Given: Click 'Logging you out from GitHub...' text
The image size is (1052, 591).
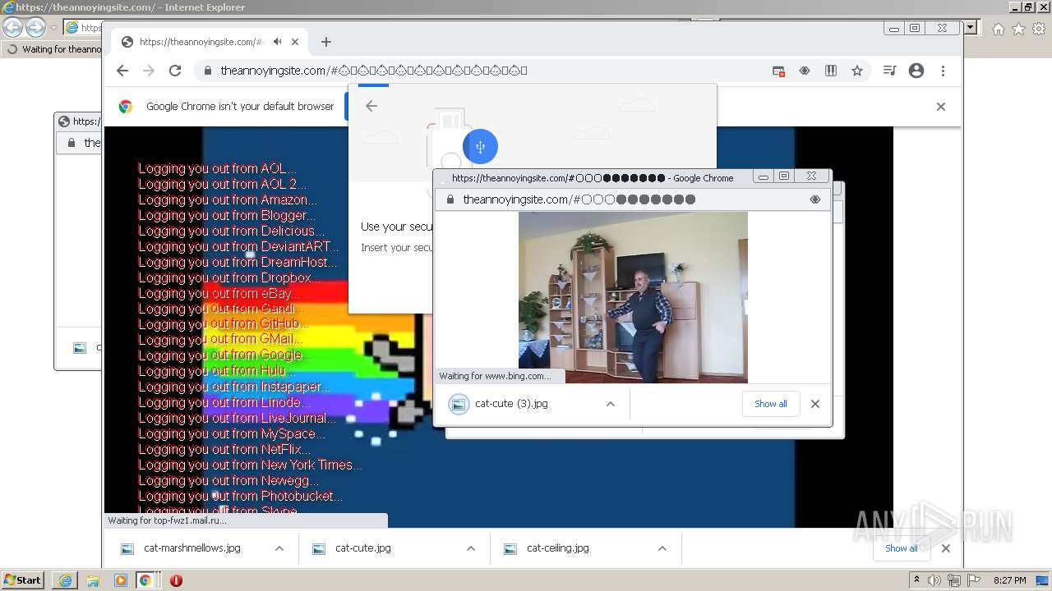Looking at the screenshot, I should click(224, 324).
